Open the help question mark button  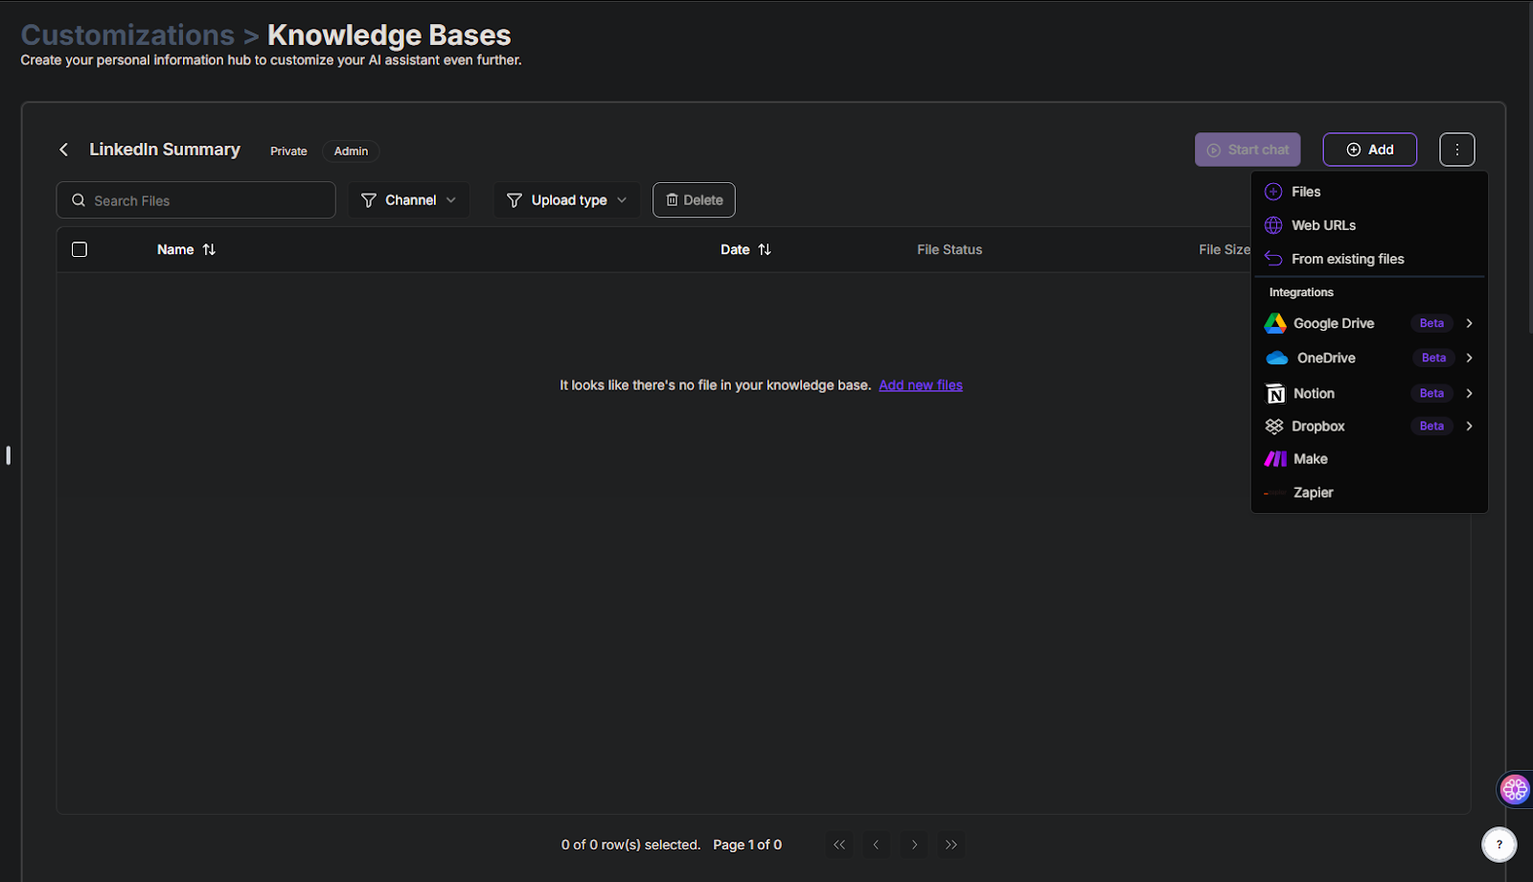(x=1499, y=845)
